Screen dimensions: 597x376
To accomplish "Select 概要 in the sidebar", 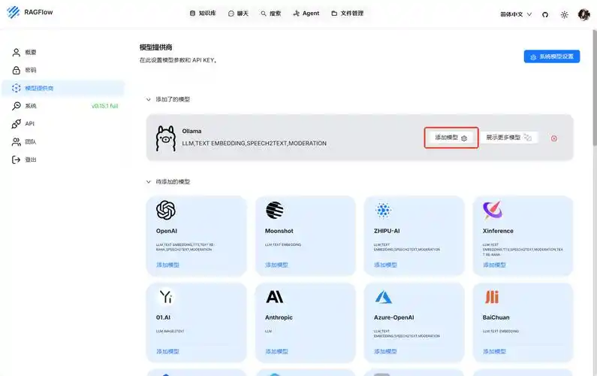I will [x=63, y=52].
